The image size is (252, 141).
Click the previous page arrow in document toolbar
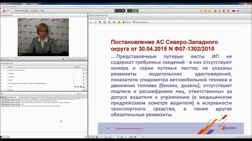pyautogui.click(x=131, y=137)
